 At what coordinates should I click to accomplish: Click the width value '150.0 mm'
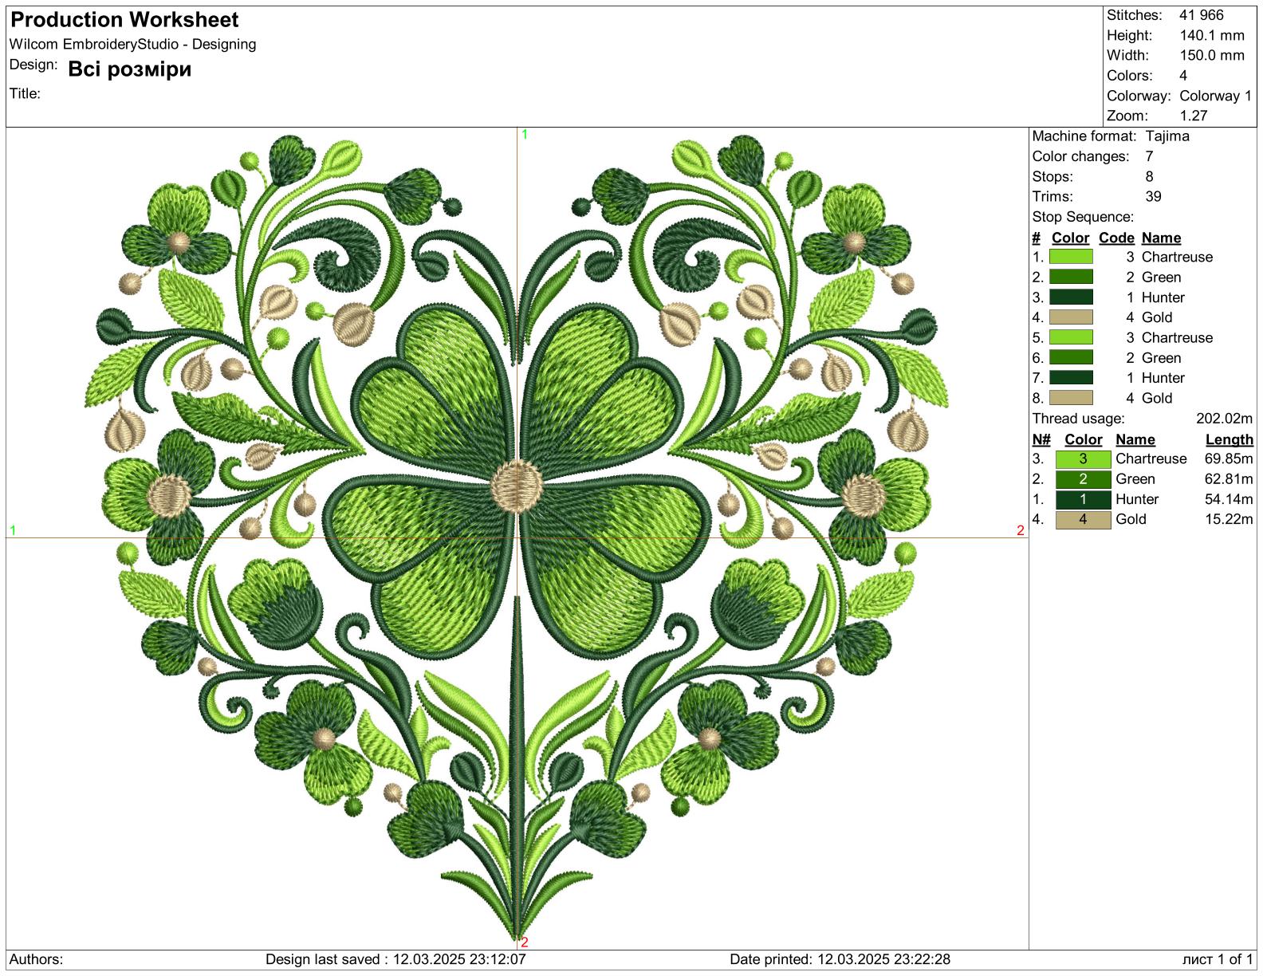pos(1212,55)
